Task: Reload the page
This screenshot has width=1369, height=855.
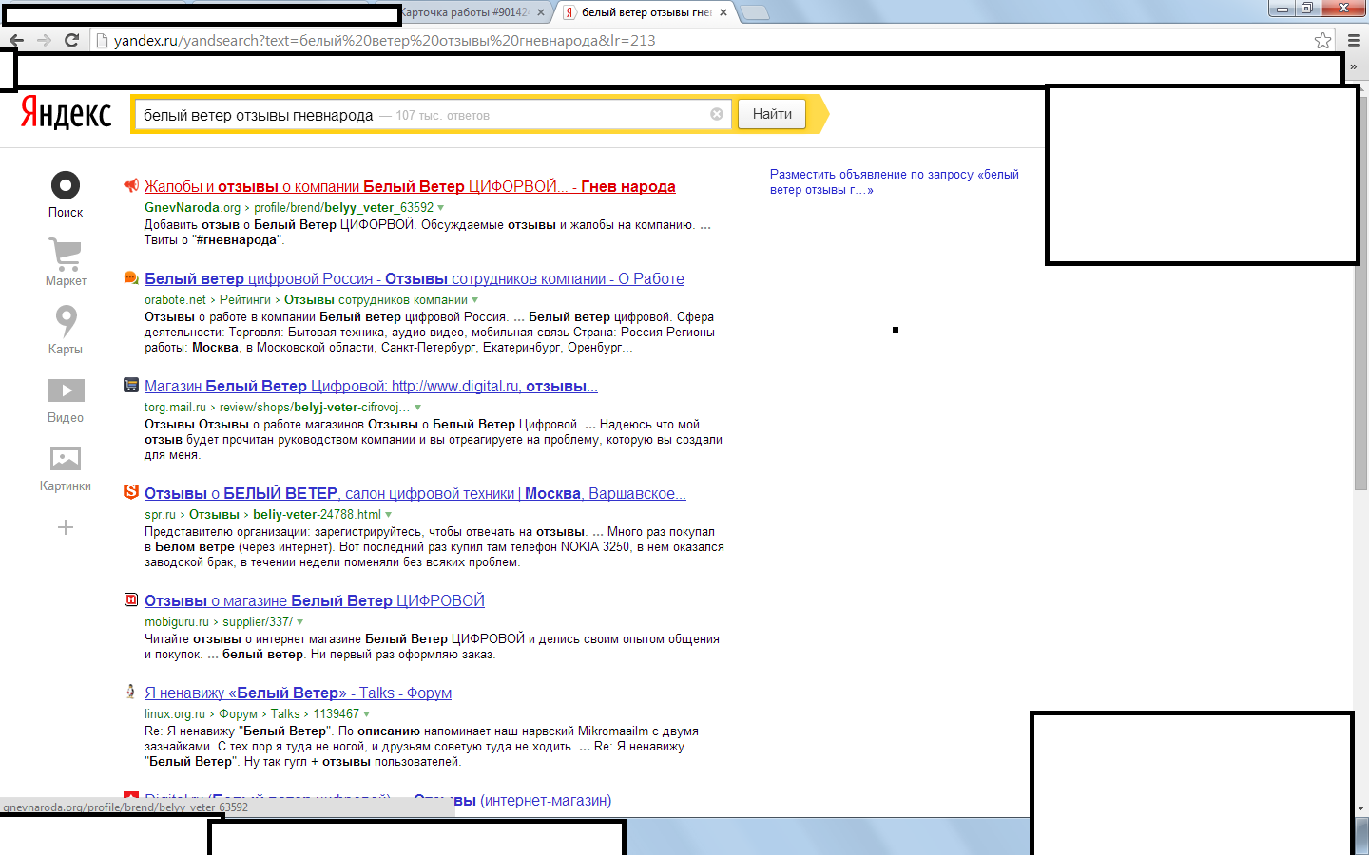Action: (x=71, y=40)
